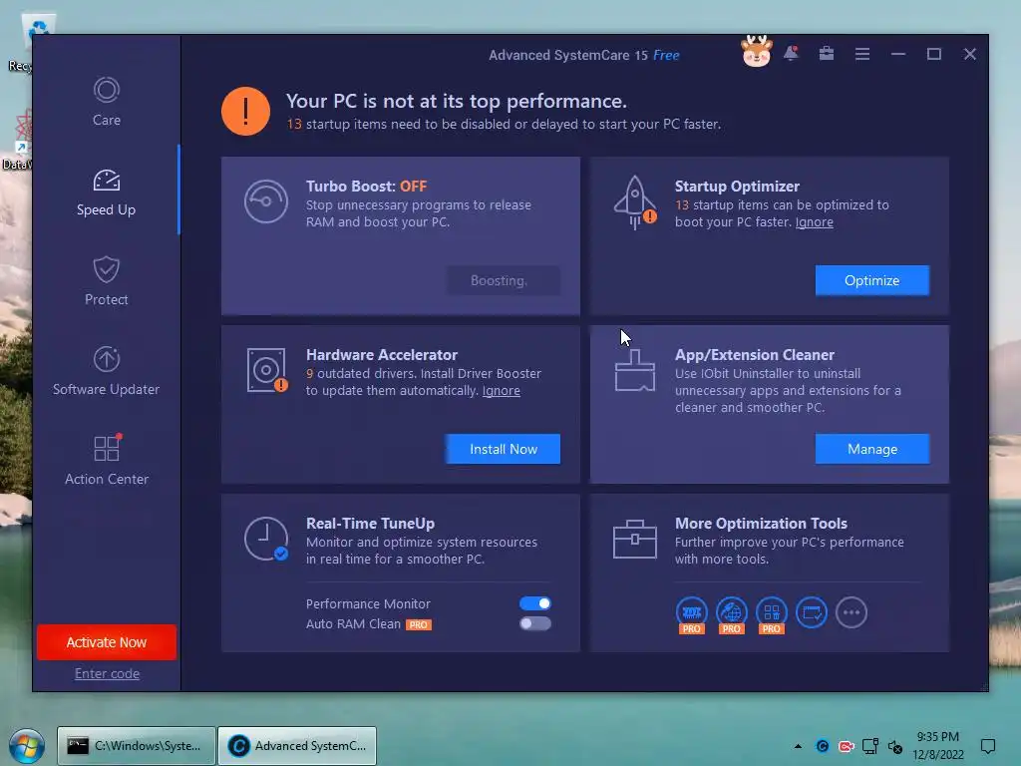Viewport: 1021px width, 766px height.
Task: Open the Windows Start button
Action: 27,746
